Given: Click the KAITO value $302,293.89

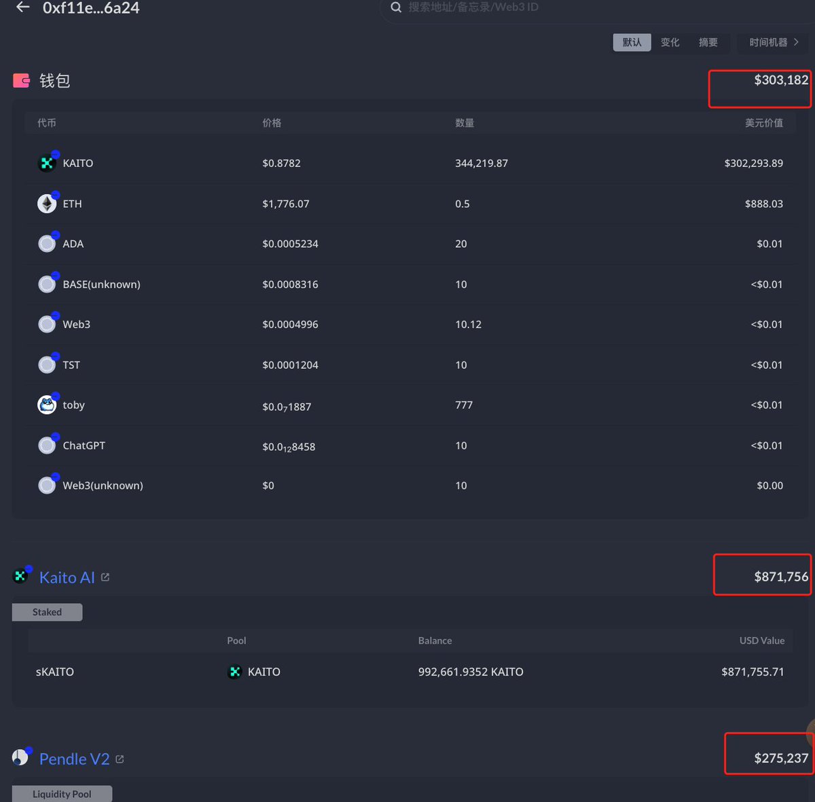Looking at the screenshot, I should (754, 163).
